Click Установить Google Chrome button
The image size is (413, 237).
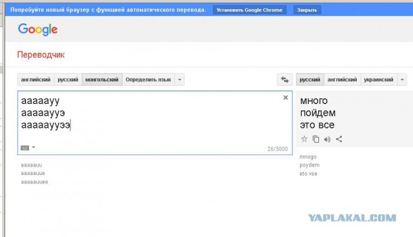tap(250, 10)
